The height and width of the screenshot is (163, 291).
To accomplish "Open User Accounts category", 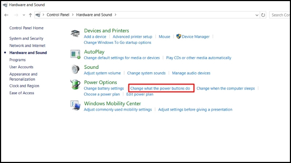I will 21,67.
